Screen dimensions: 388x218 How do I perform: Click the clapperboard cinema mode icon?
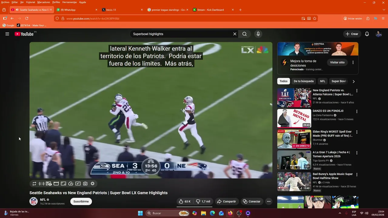(x=56, y=183)
